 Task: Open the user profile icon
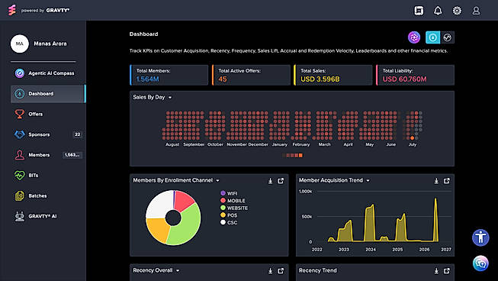[x=476, y=11]
